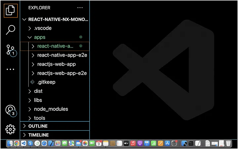Expand the tools folder
This screenshot has width=238, height=149.
tap(55, 118)
